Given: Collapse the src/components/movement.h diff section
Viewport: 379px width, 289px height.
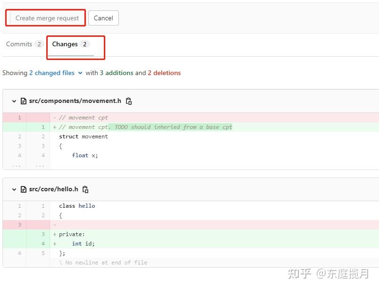Looking at the screenshot, I should click(14, 101).
